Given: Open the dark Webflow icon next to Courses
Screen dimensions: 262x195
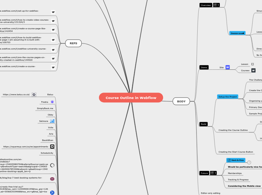Looking at the screenshot, I should tap(253, 70).
